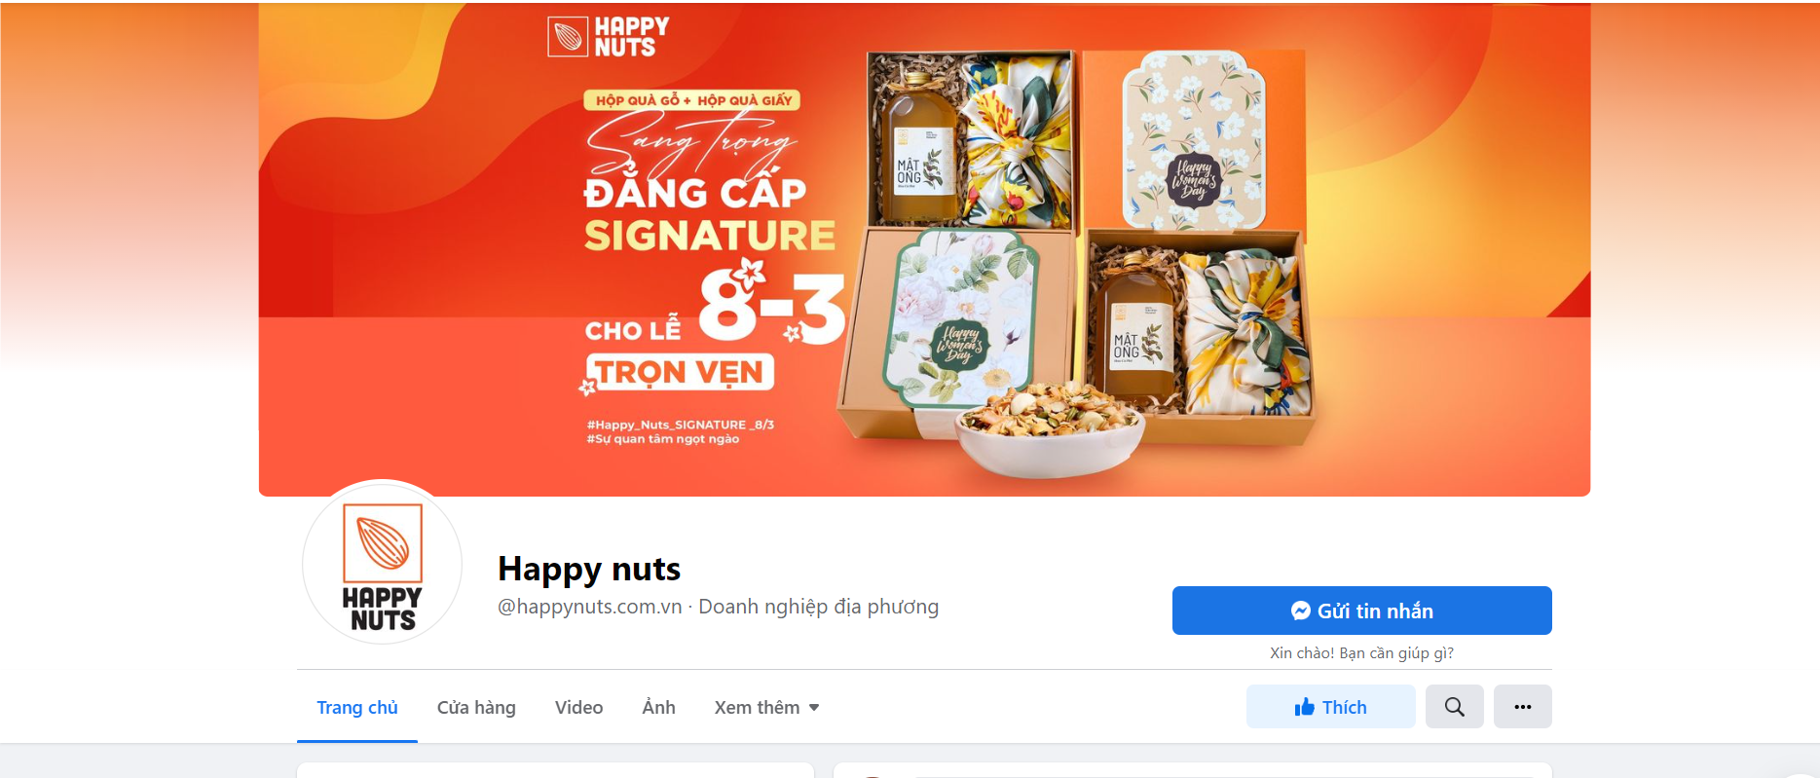The image size is (1820, 778).
Task: Open the three-dots more options button
Action: click(1523, 707)
